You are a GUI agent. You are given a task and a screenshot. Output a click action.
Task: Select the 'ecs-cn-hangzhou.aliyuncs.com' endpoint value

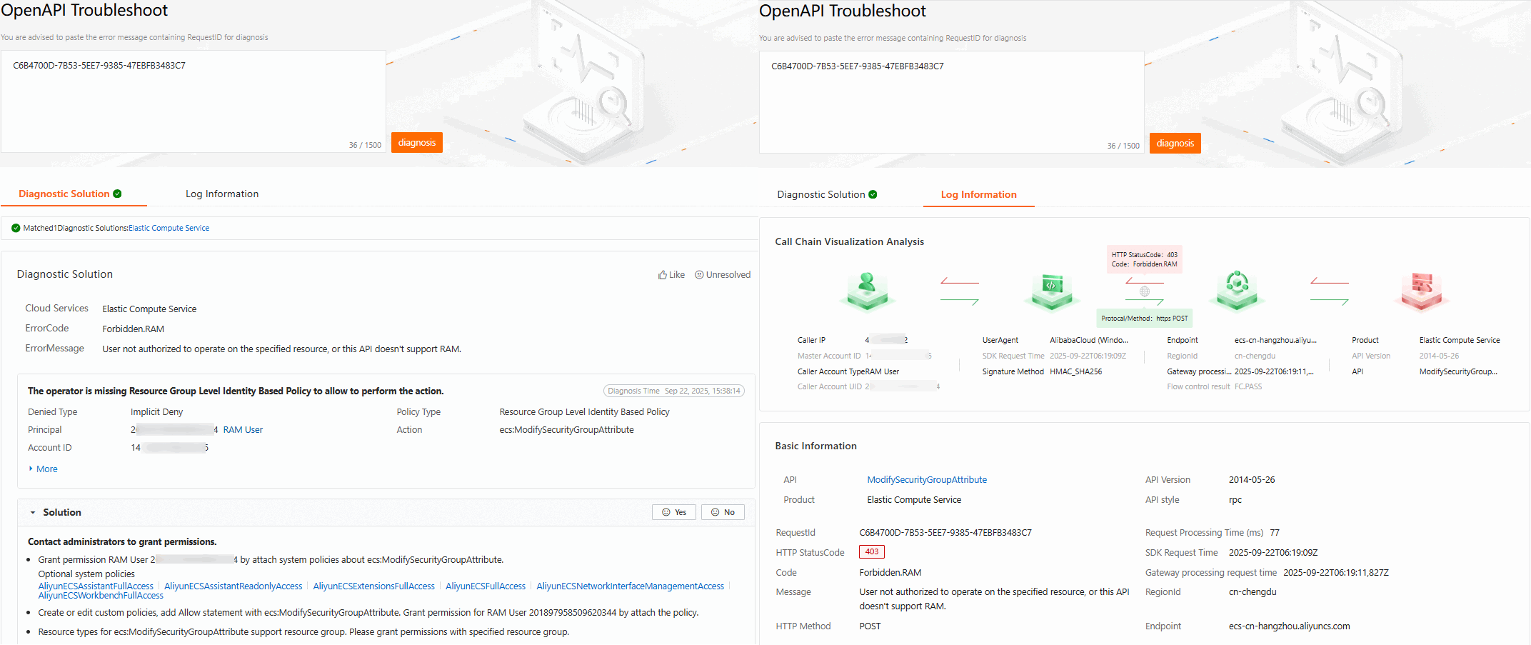pyautogui.click(x=1290, y=626)
